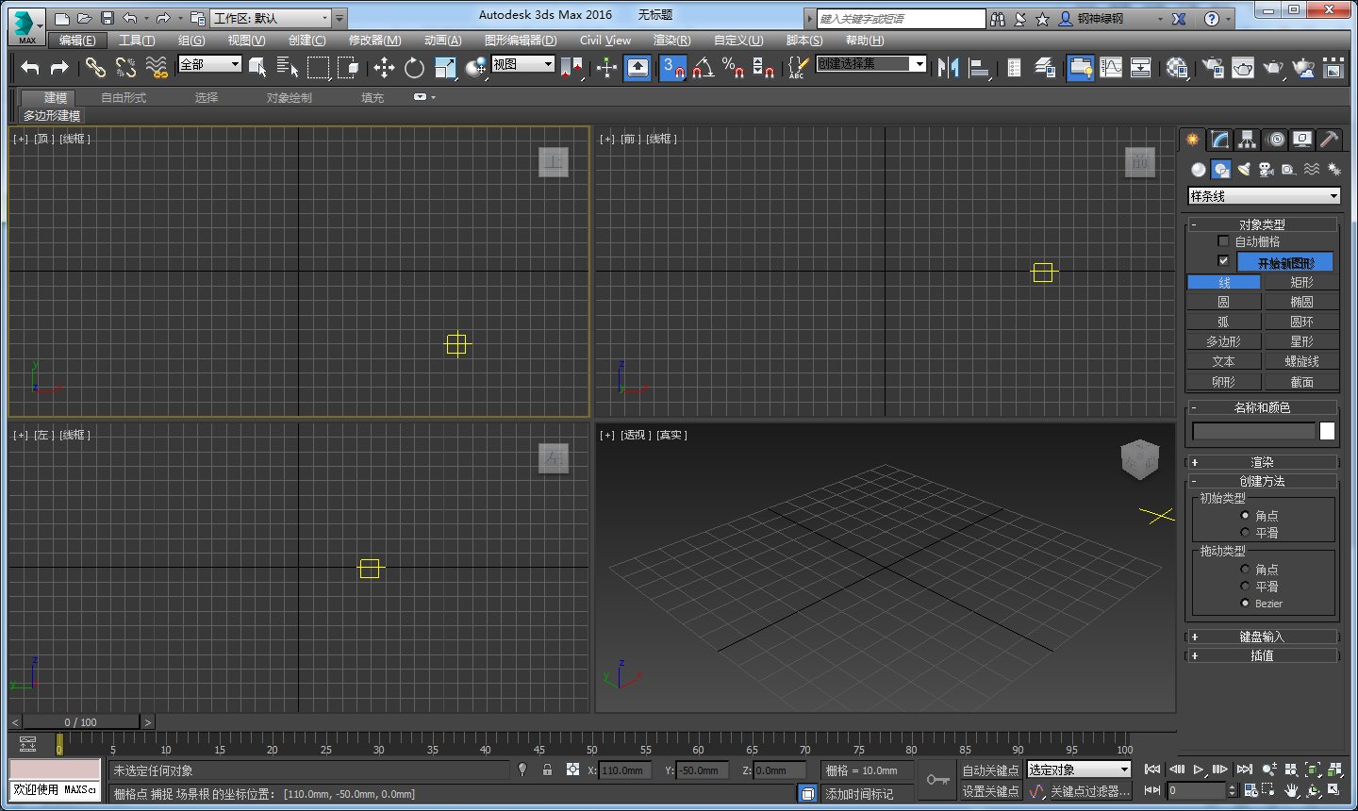Click the object color swatch in 名称和颜色
This screenshot has width=1358, height=811.
(x=1327, y=431)
